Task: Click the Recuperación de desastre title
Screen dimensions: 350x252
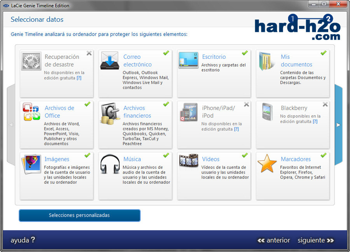Action: pyautogui.click(x=62, y=61)
